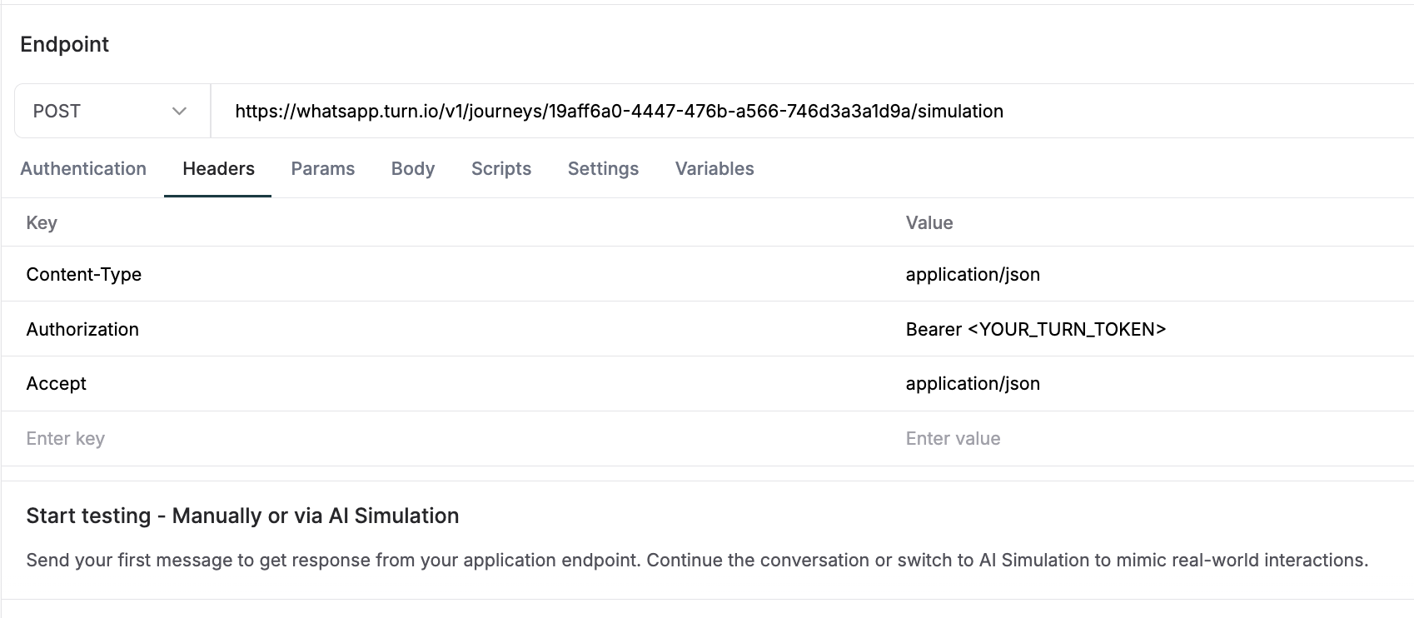Click the Authorization header key

point(82,329)
